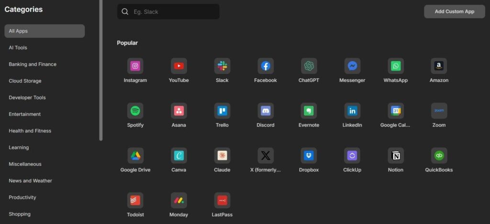Select the Todoist app icon

pyautogui.click(x=135, y=200)
